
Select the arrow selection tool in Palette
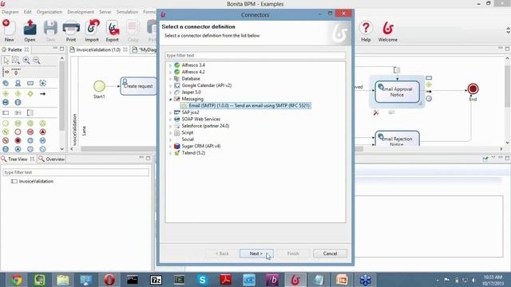[x=6, y=60]
